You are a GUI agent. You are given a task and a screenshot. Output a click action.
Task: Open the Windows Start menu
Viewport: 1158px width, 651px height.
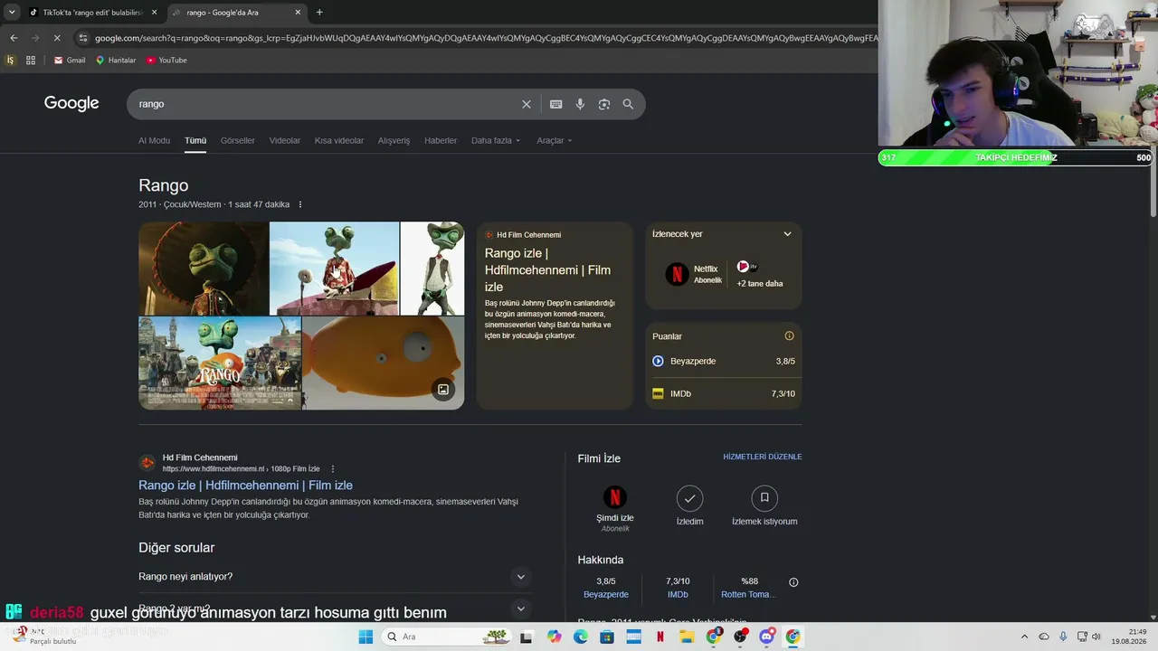click(x=365, y=637)
